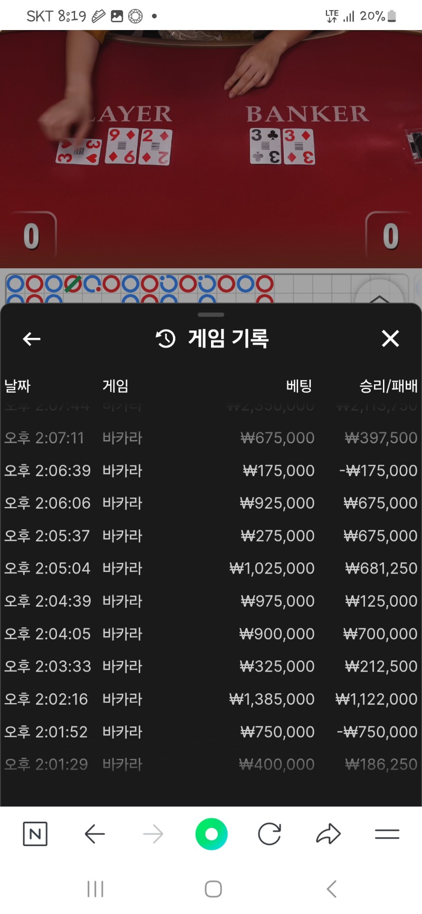Navigate back with browser back arrow
The width and height of the screenshot is (422, 914).
click(x=94, y=834)
